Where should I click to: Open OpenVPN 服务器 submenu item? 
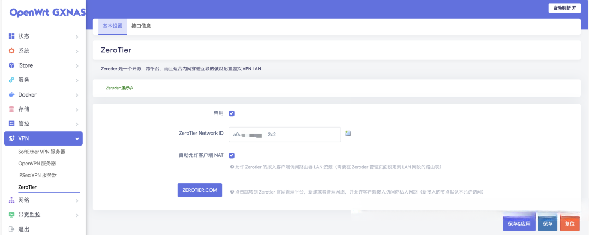[37, 164]
